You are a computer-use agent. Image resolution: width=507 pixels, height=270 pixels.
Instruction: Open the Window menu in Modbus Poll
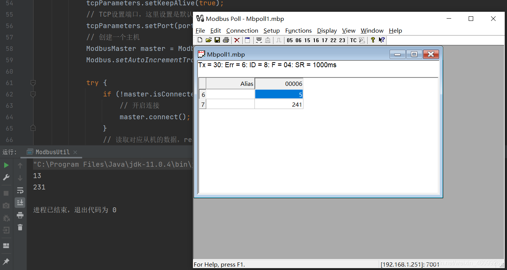tap(372, 31)
